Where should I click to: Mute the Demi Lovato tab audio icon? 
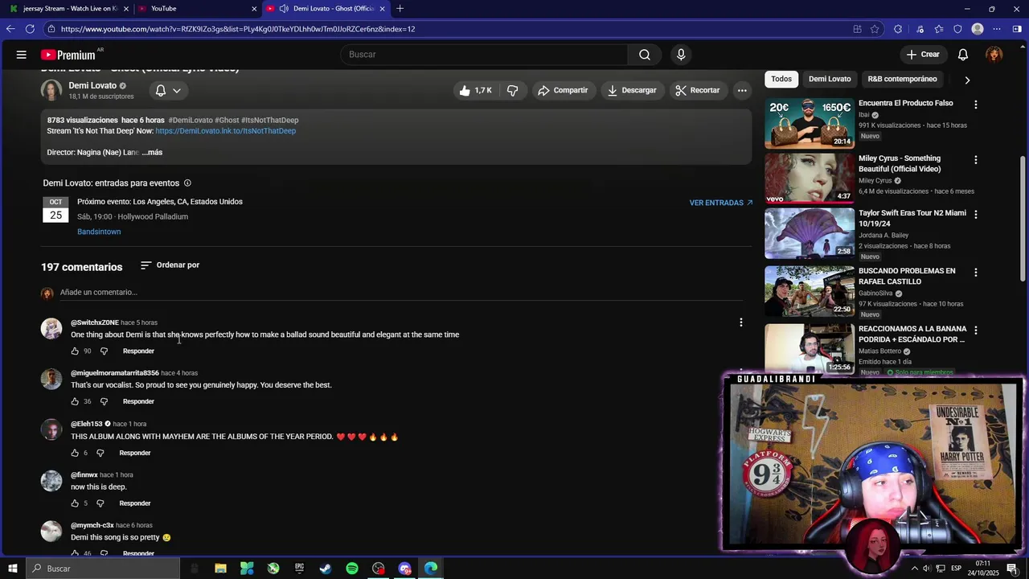point(284,9)
